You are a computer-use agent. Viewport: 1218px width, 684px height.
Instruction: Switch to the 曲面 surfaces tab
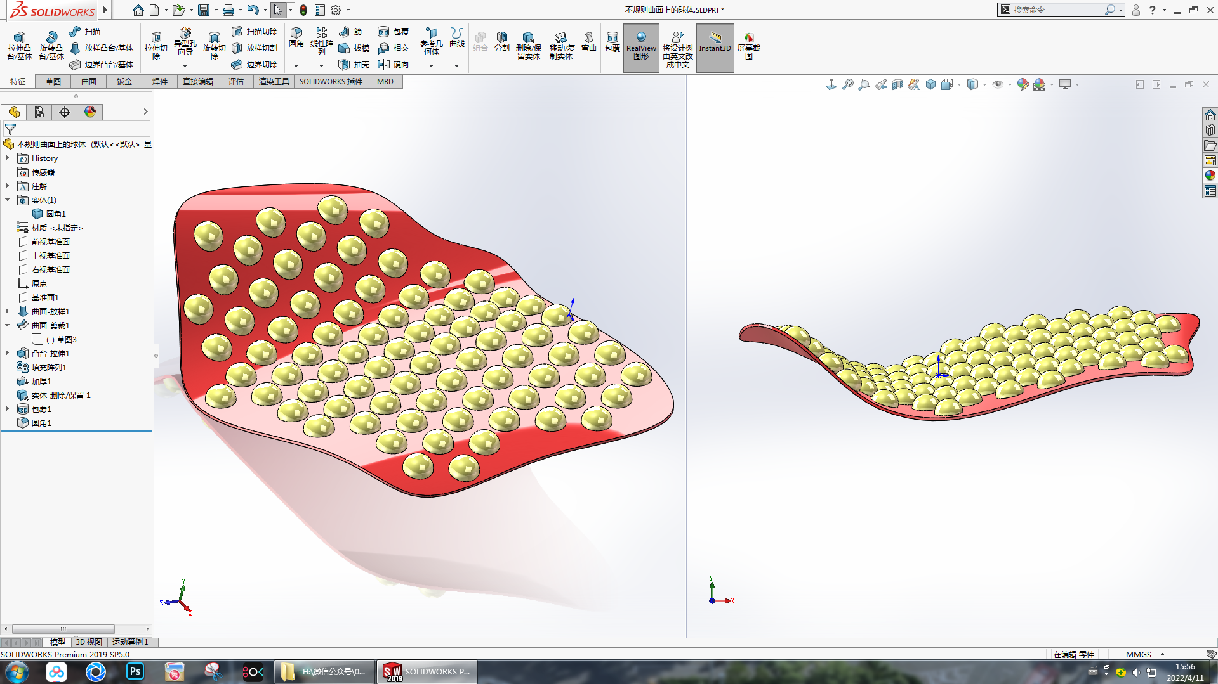[89, 82]
